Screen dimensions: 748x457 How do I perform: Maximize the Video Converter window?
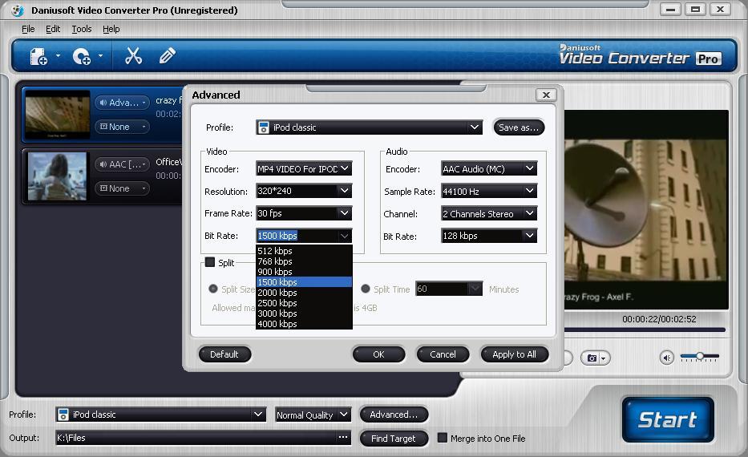pyautogui.click(x=695, y=9)
